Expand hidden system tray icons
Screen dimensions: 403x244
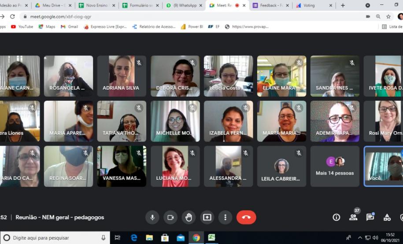coord(360,238)
